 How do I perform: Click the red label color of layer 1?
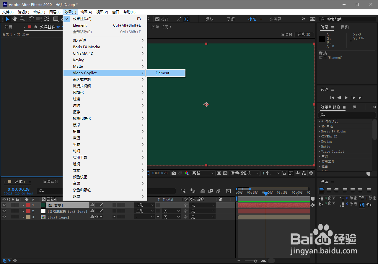point(28,205)
